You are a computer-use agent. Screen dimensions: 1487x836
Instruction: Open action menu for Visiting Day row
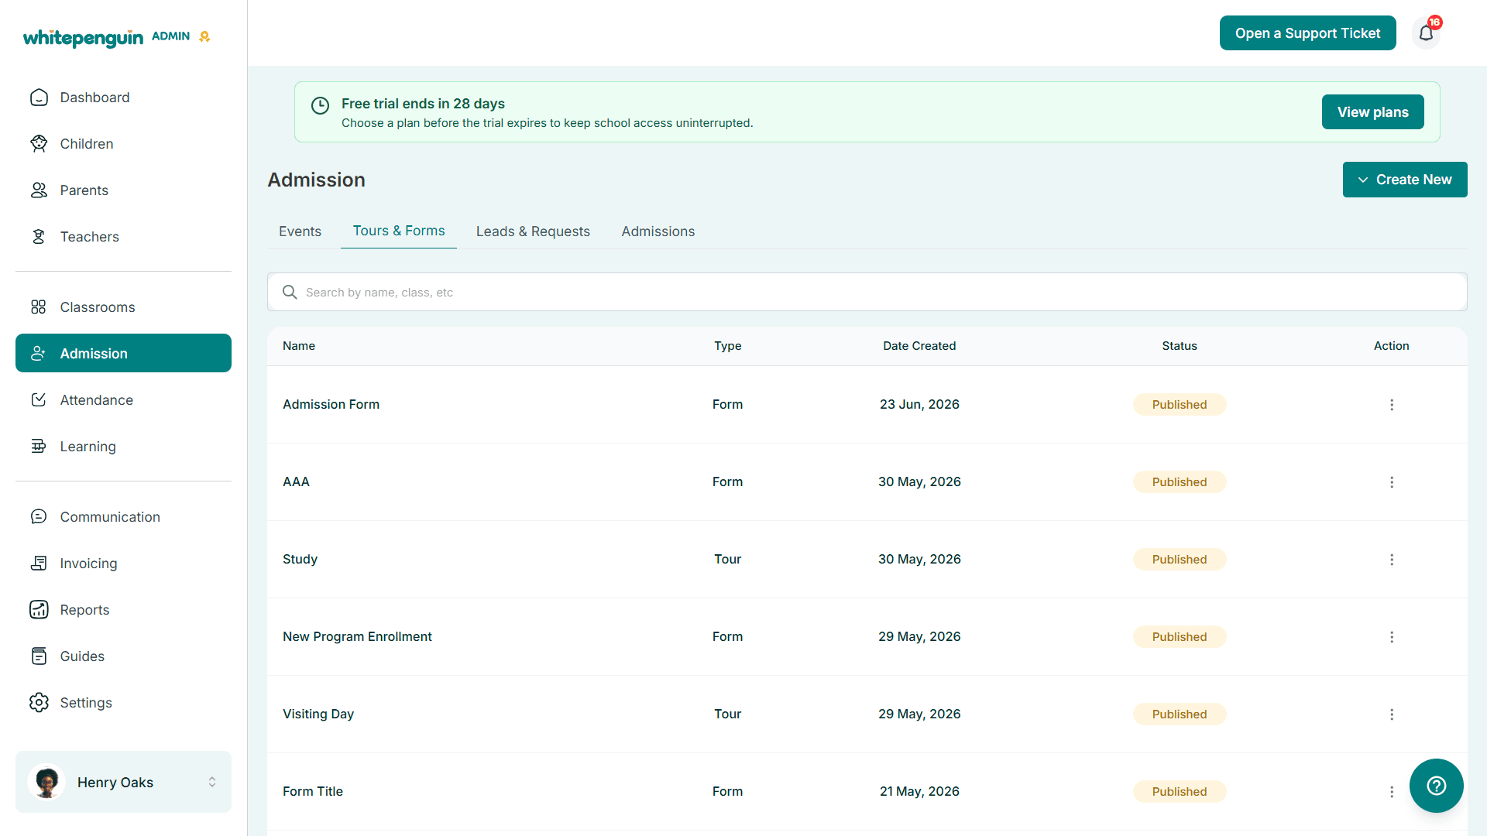1392,714
